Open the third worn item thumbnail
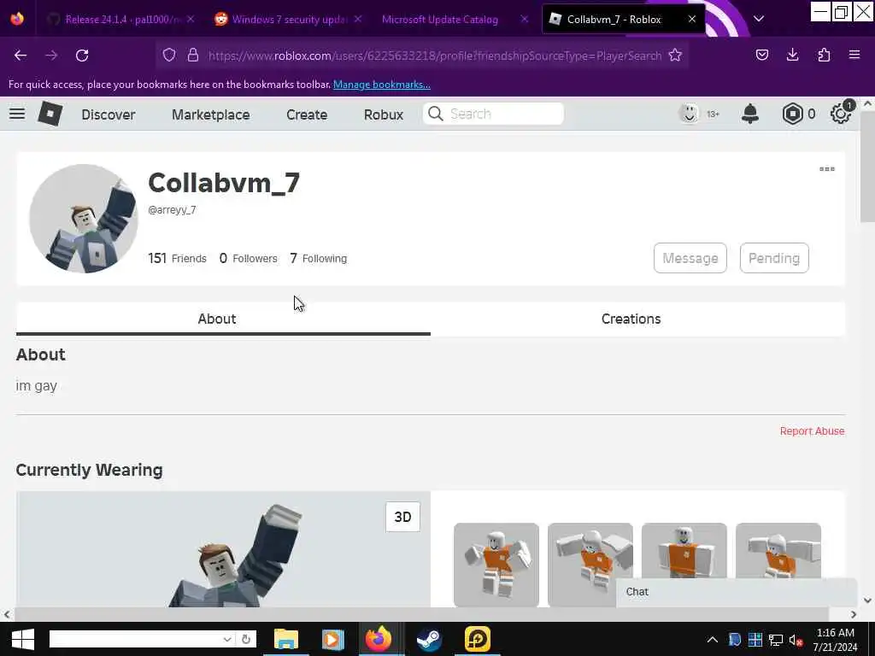Viewport: 875px width, 656px height. [684, 551]
